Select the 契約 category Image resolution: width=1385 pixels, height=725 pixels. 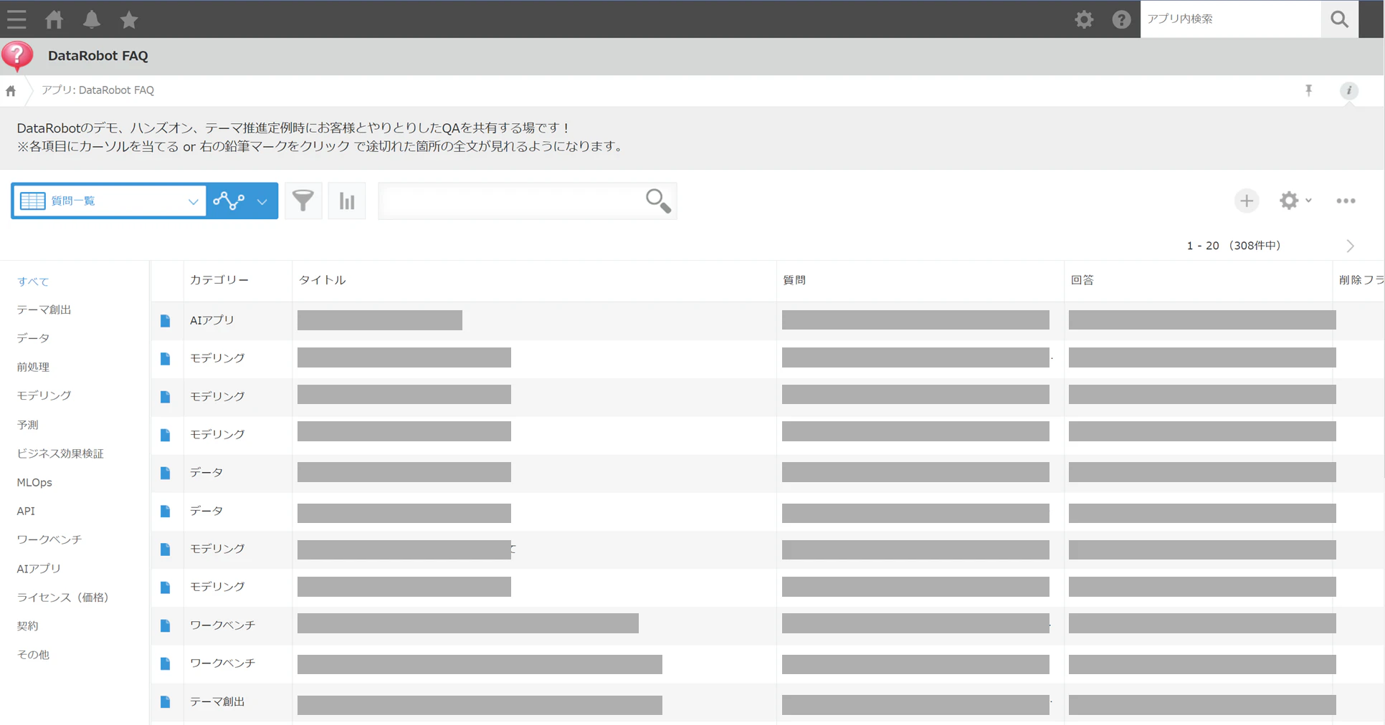[x=27, y=625]
